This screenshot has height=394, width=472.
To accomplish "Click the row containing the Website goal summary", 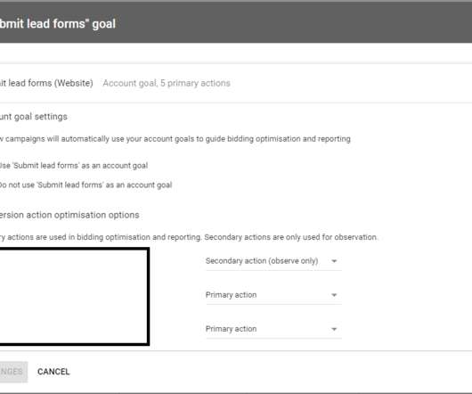I will click(236, 83).
